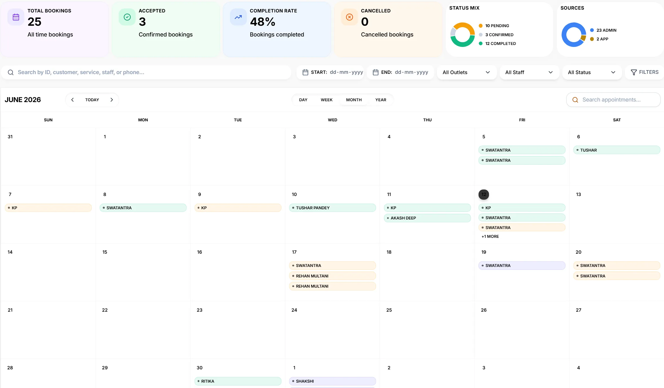
Task: Open the Akash Deep booking on June 11
Action: coord(427,218)
